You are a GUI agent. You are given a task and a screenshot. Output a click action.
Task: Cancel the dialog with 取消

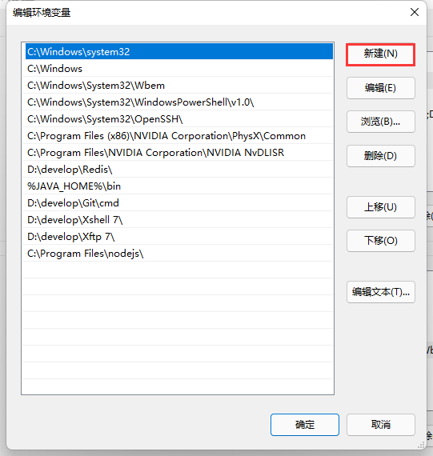point(381,425)
